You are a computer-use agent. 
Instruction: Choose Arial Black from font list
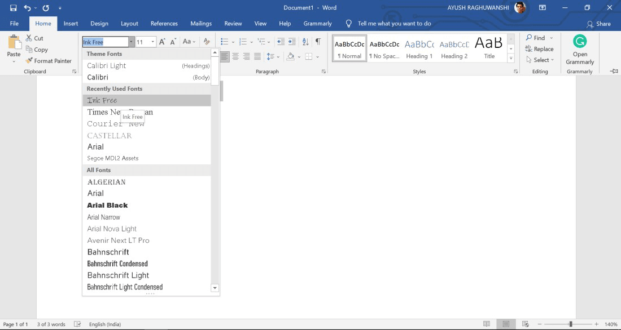click(x=107, y=206)
